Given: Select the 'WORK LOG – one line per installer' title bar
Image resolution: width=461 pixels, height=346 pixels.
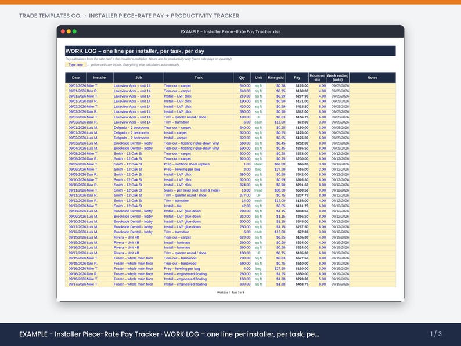Looking at the screenshot, I should point(230,51).
